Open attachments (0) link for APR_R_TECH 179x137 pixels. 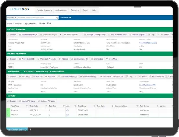67,115
